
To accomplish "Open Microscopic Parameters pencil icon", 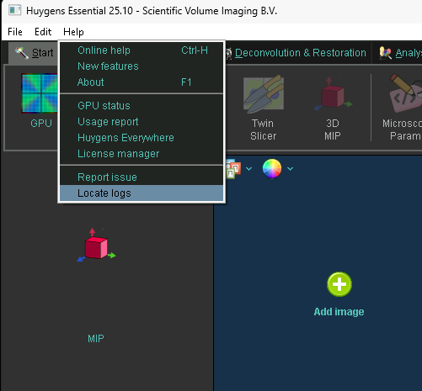I will 405,92.
